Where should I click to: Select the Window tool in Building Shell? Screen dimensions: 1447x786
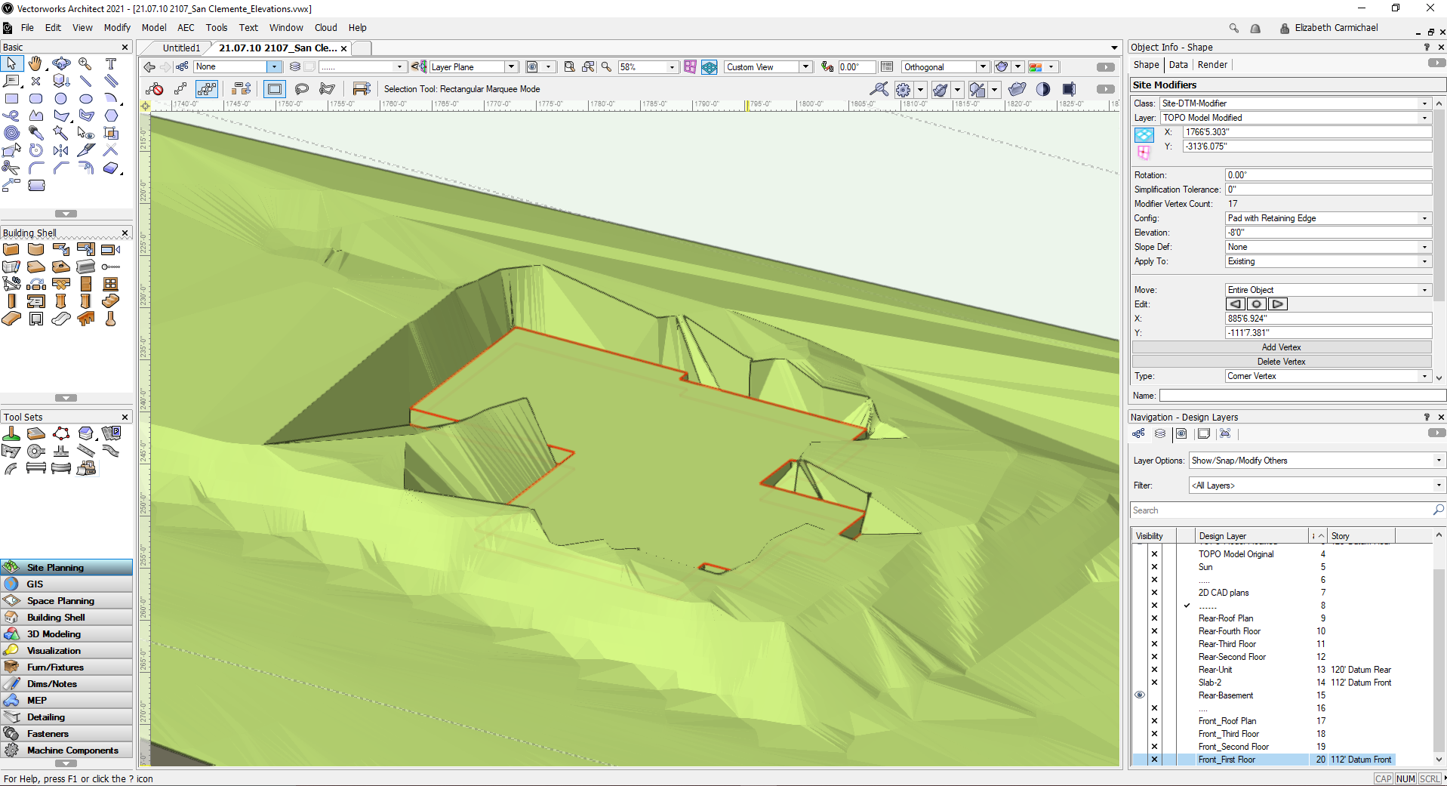pos(111,284)
